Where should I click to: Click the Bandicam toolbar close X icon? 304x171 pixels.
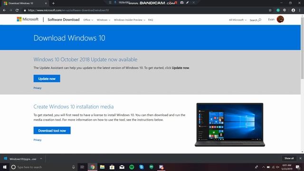[193, 2]
